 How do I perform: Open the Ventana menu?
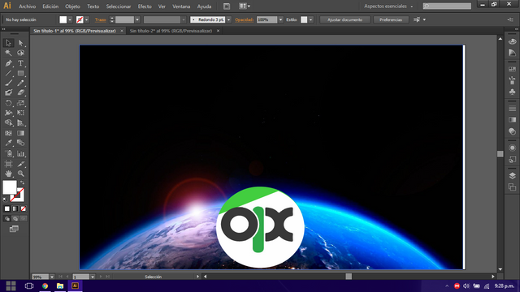pyautogui.click(x=181, y=6)
